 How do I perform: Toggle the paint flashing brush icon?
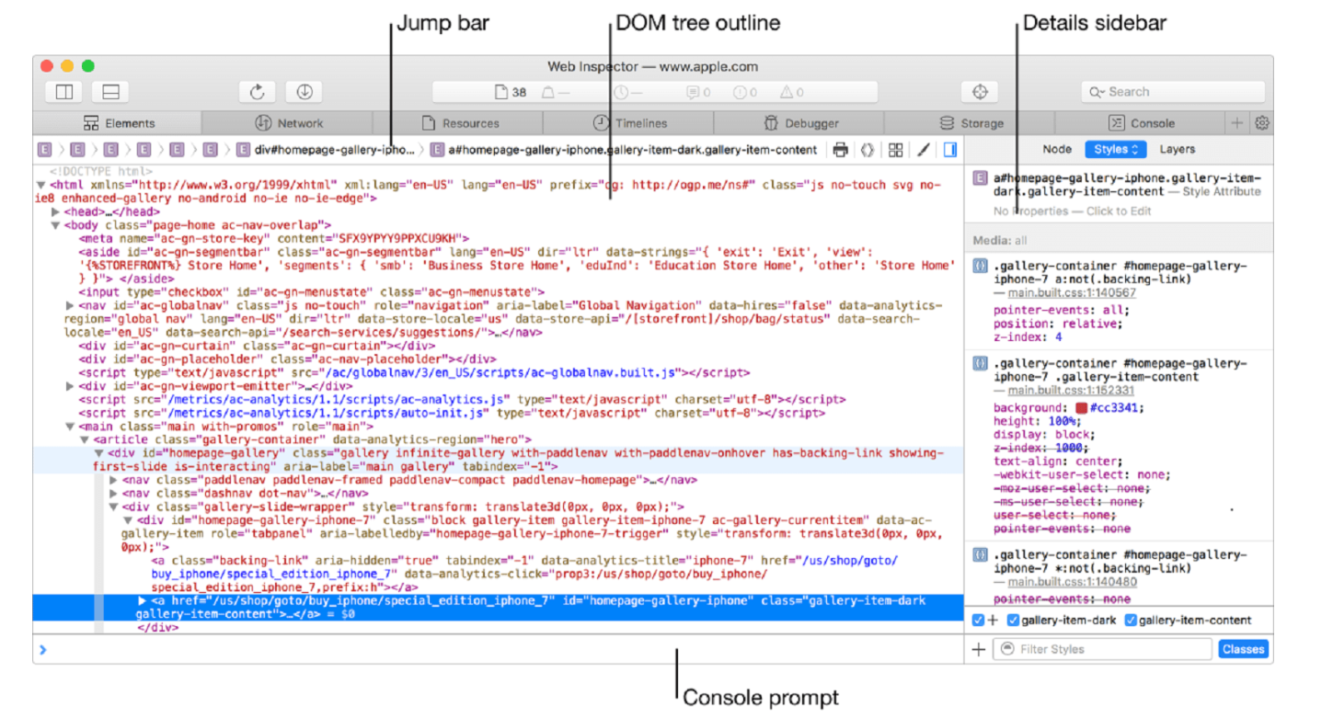[924, 150]
